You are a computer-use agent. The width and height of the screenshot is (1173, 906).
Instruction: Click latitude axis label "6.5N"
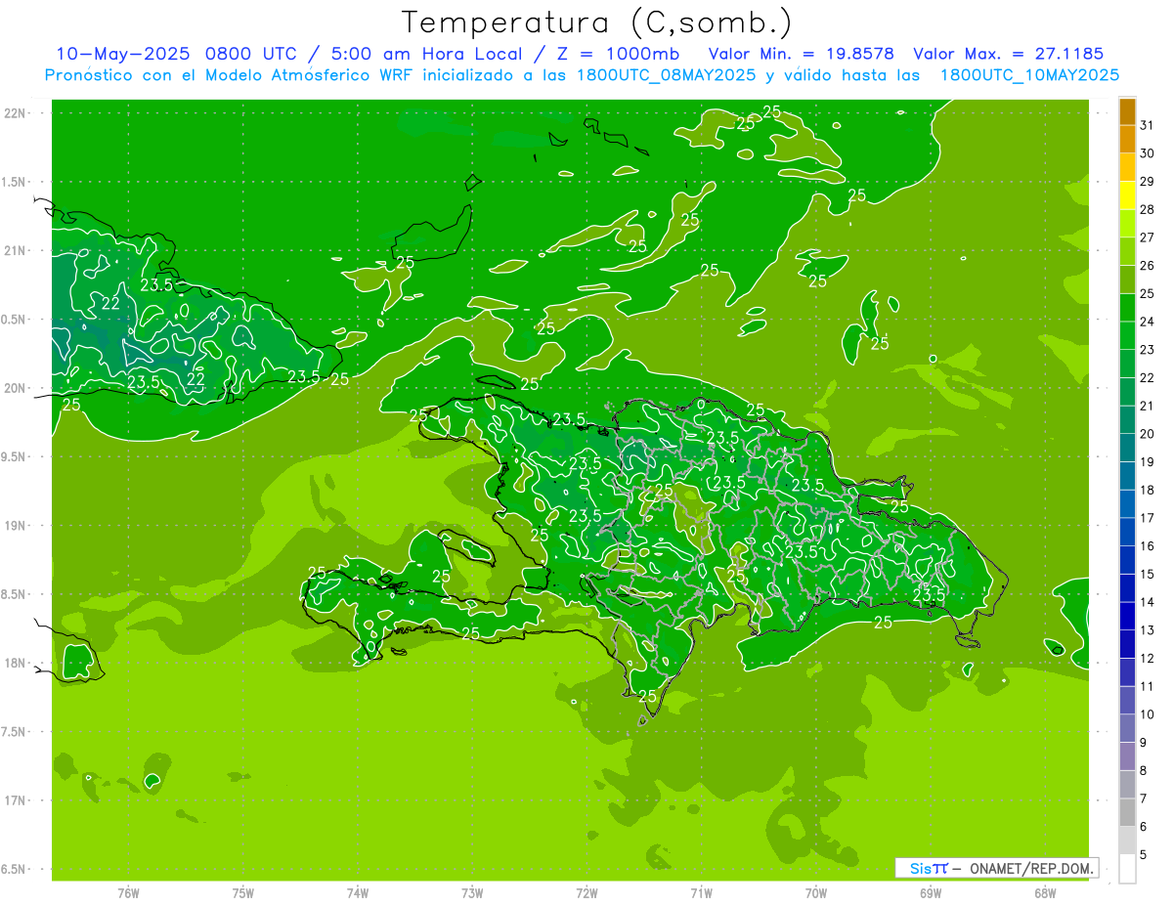tap(15, 870)
